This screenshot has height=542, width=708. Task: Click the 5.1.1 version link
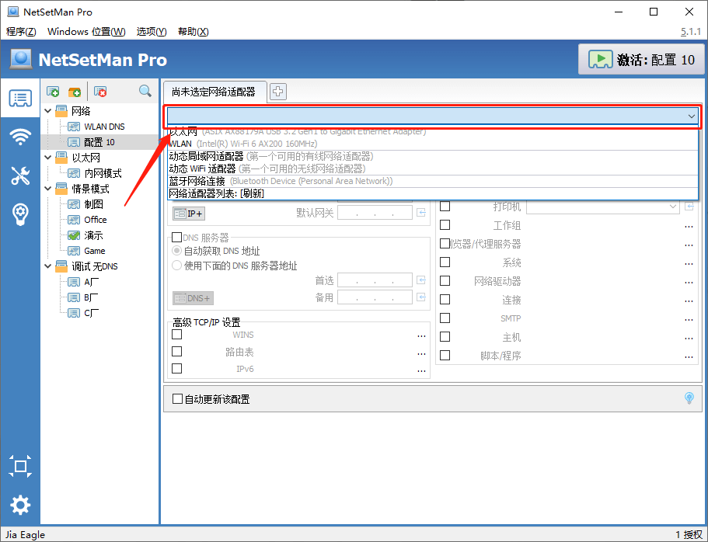point(691,32)
